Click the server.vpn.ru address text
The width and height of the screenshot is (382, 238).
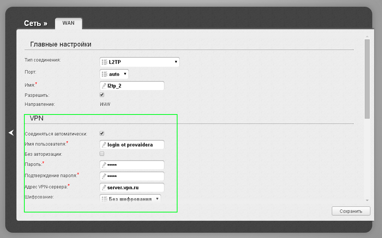[x=123, y=187]
